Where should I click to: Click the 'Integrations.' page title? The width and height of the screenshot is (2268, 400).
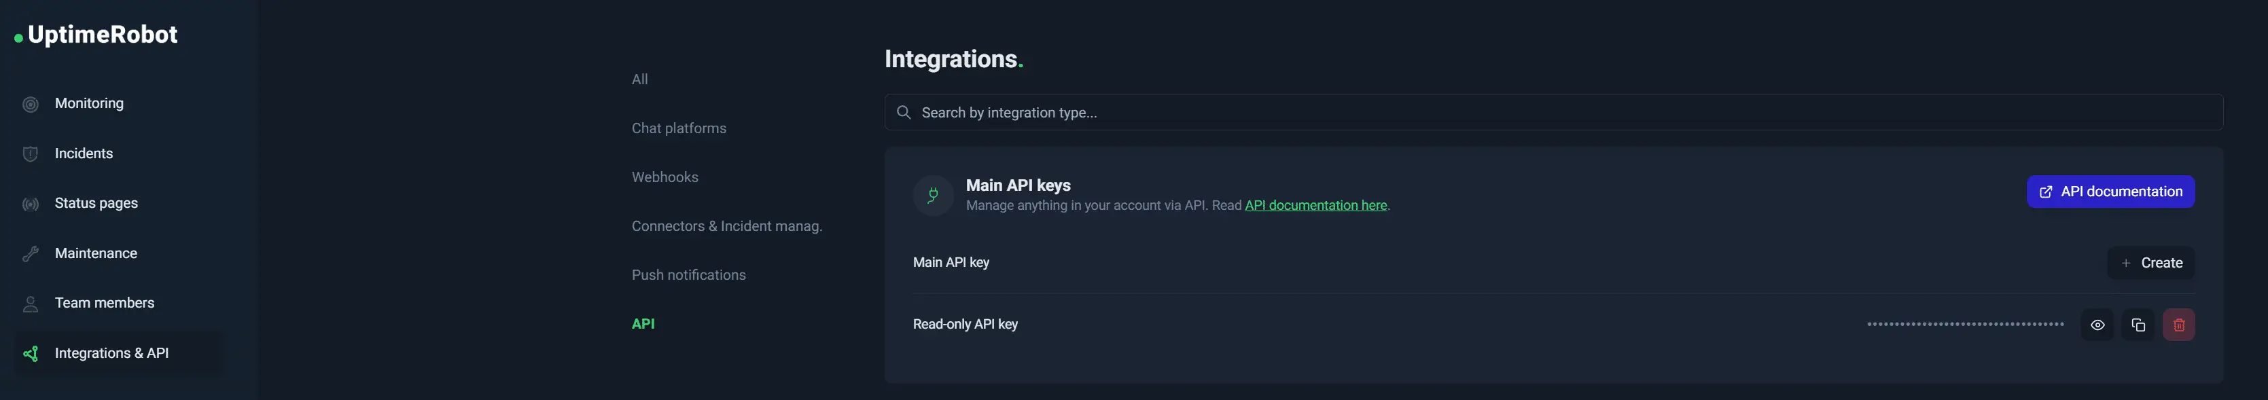[953, 59]
